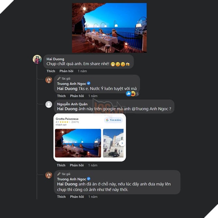Image resolution: width=218 pixels, height=218 pixels.
Task: Click the verified badge beside first Truong Anh Ngoc
Action: click(89, 83)
